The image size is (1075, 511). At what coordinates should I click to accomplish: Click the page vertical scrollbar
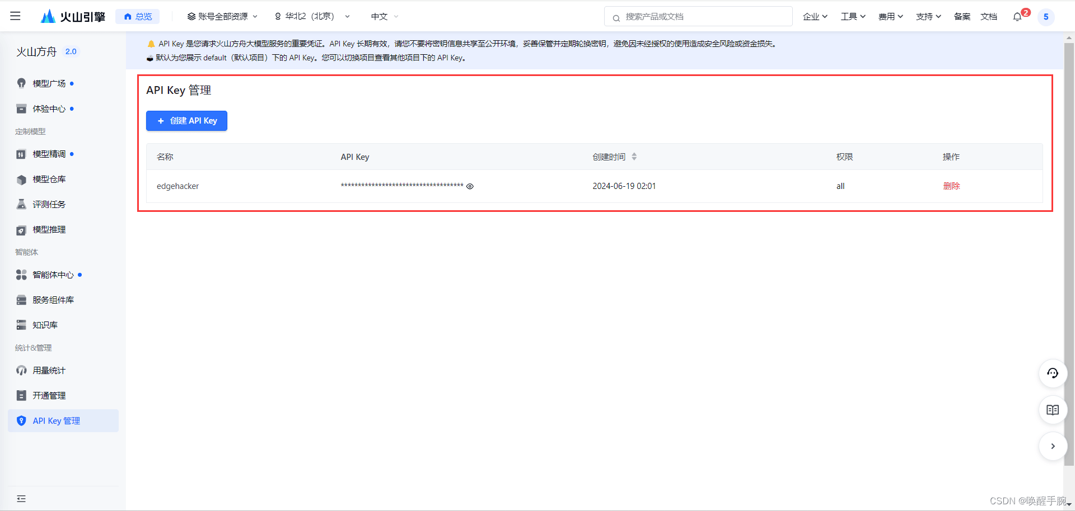pos(1069,254)
